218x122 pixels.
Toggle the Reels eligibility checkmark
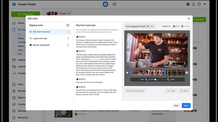coord(174,26)
